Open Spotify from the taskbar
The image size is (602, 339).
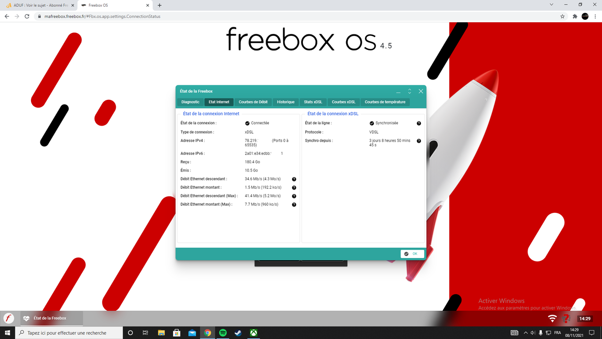(x=223, y=333)
